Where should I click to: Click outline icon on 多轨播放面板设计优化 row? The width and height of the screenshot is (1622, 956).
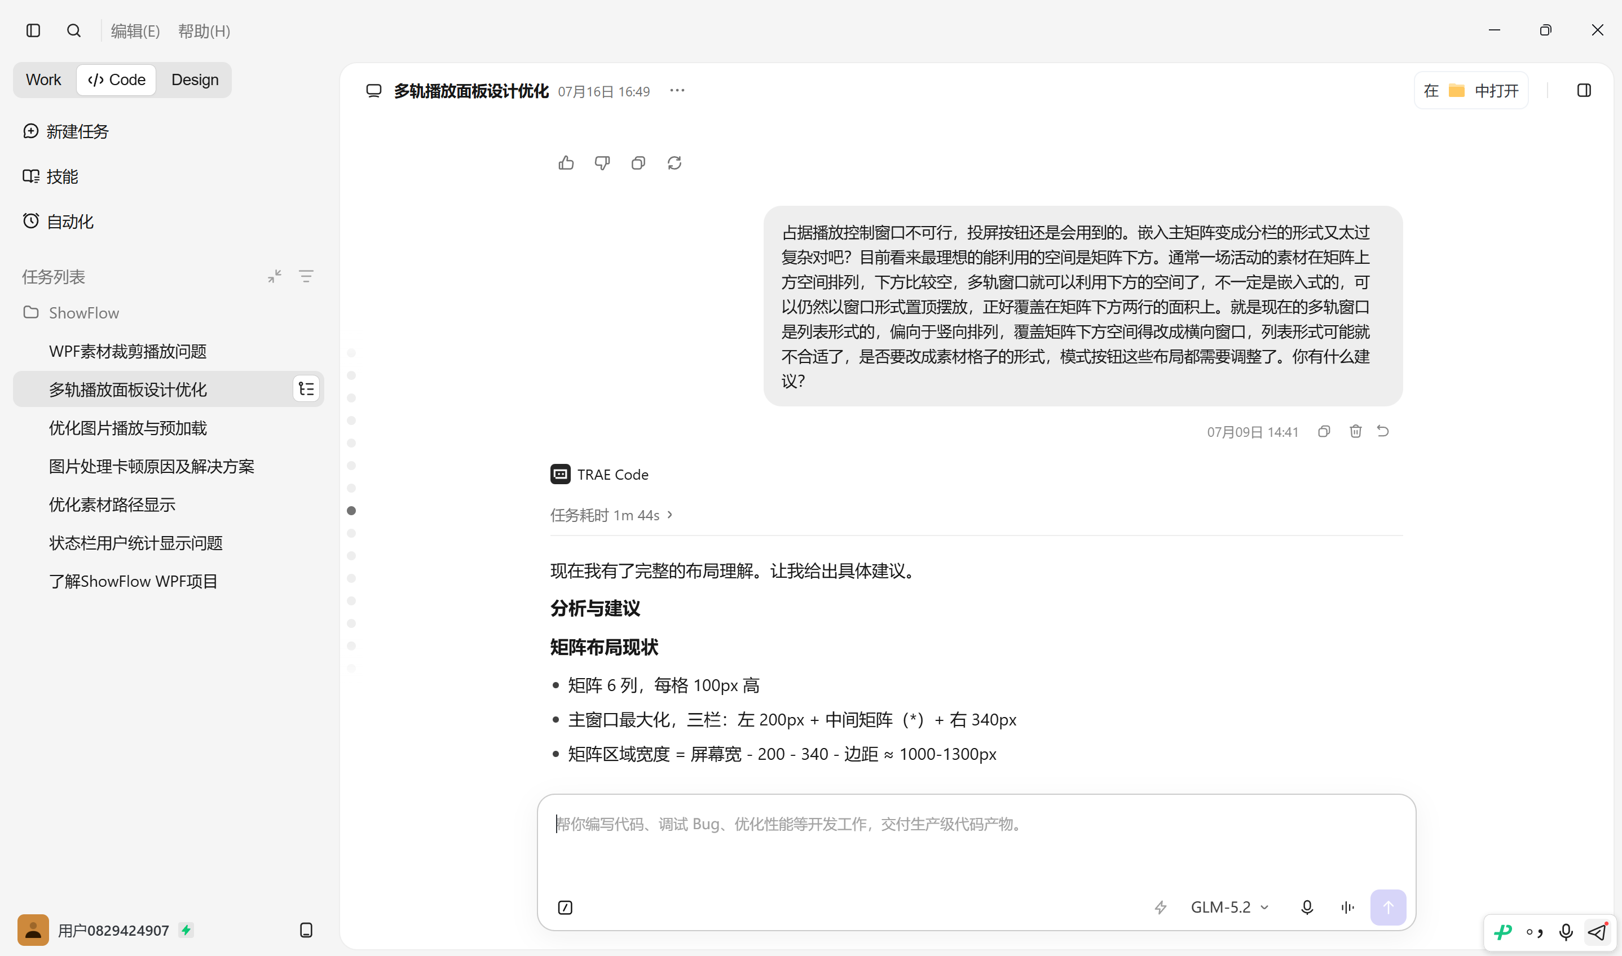pyautogui.click(x=307, y=388)
